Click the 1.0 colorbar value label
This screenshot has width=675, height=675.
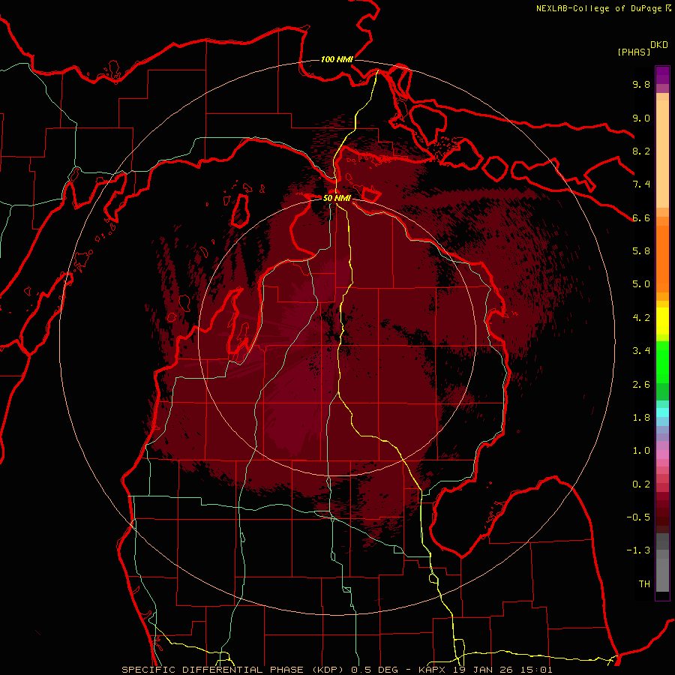tap(641, 451)
